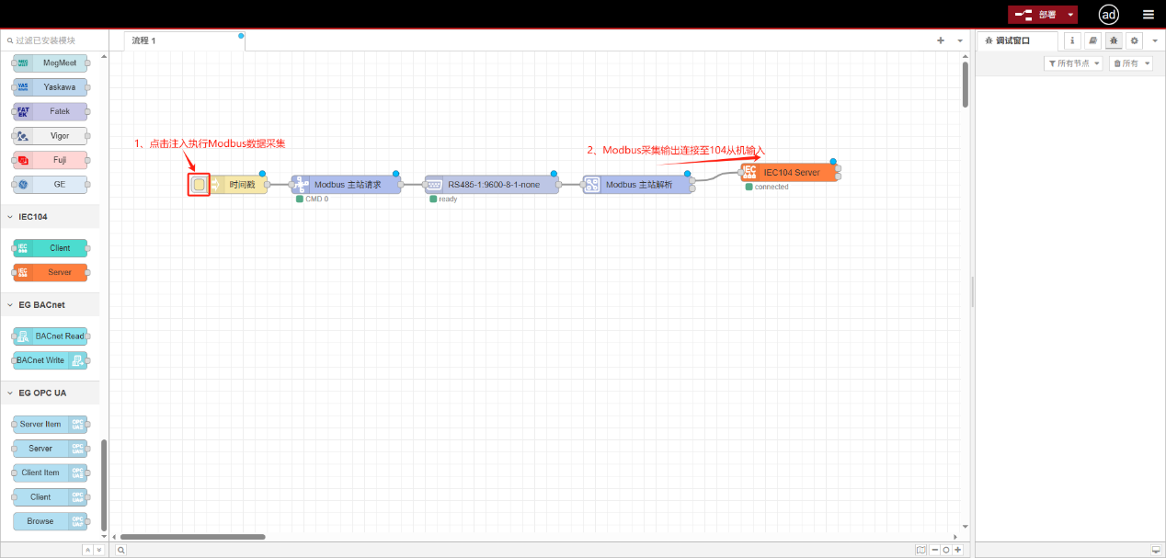Open the info sidebar tab icon
The height and width of the screenshot is (558, 1166).
click(x=1072, y=40)
